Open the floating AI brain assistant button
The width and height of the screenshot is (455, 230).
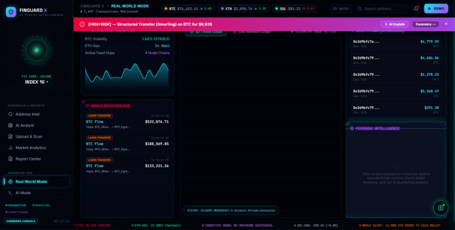441,207
